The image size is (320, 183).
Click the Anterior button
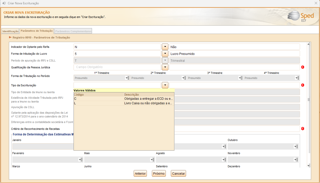click(x=140, y=174)
